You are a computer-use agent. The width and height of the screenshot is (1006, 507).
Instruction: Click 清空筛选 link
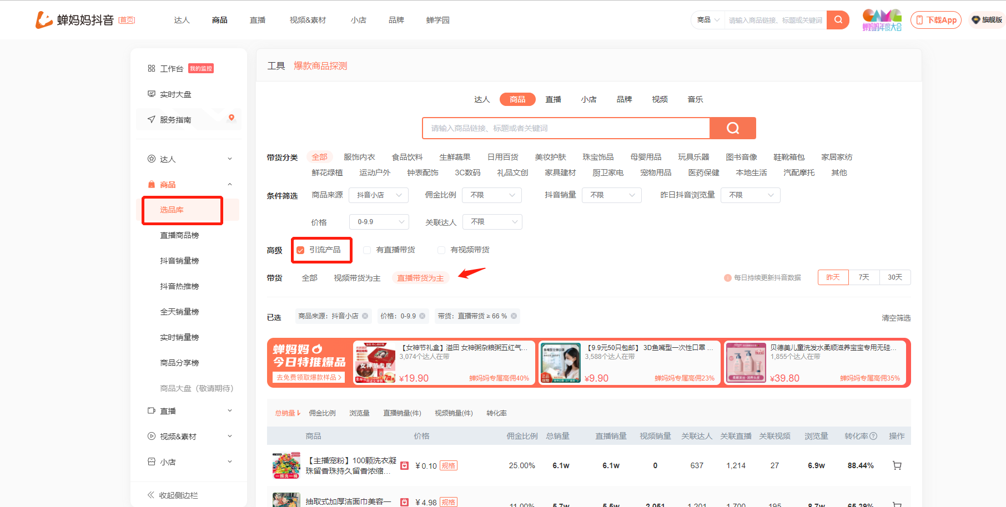point(896,318)
